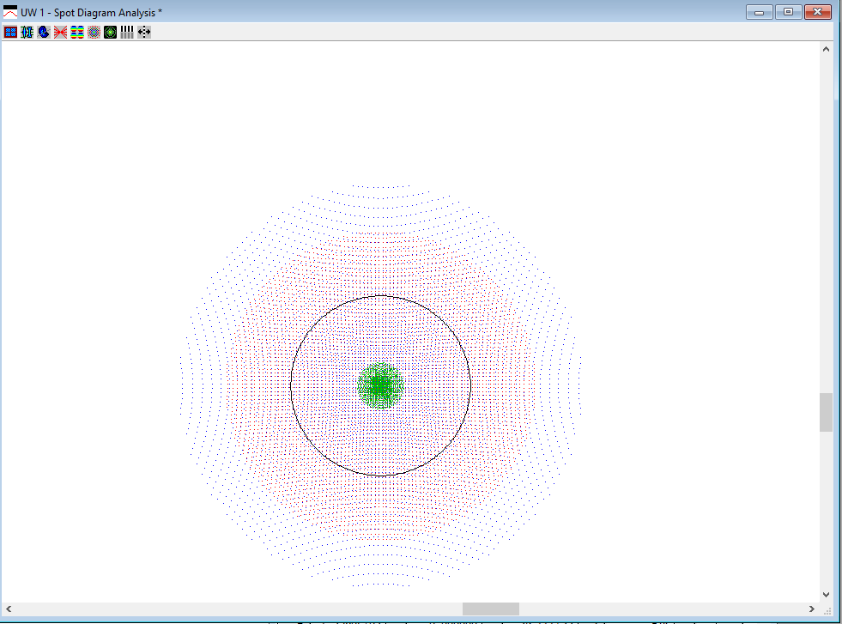Screen dimensions: 842x624
Task: Click the vertical scrollbar thumb
Action: coord(826,412)
